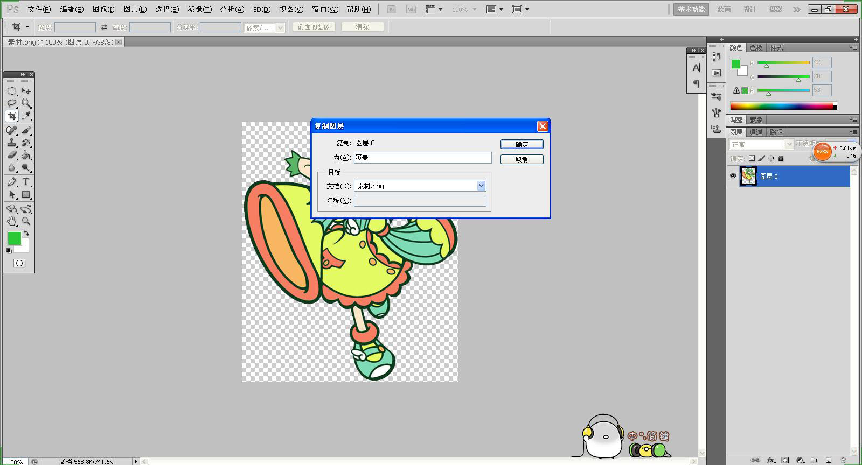The image size is (862, 465).
Task: Select the Hand tool
Action: (12, 221)
